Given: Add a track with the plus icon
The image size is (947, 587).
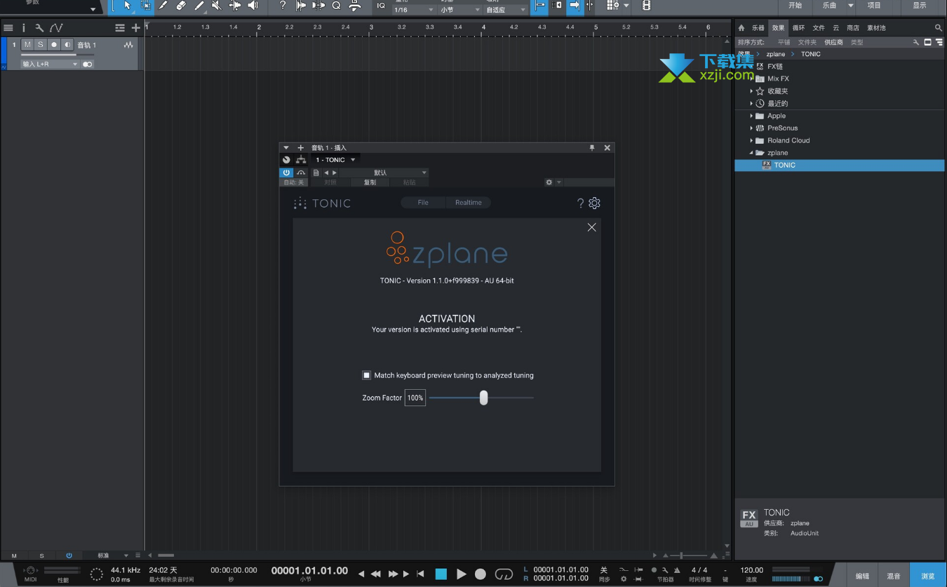Looking at the screenshot, I should [x=136, y=28].
